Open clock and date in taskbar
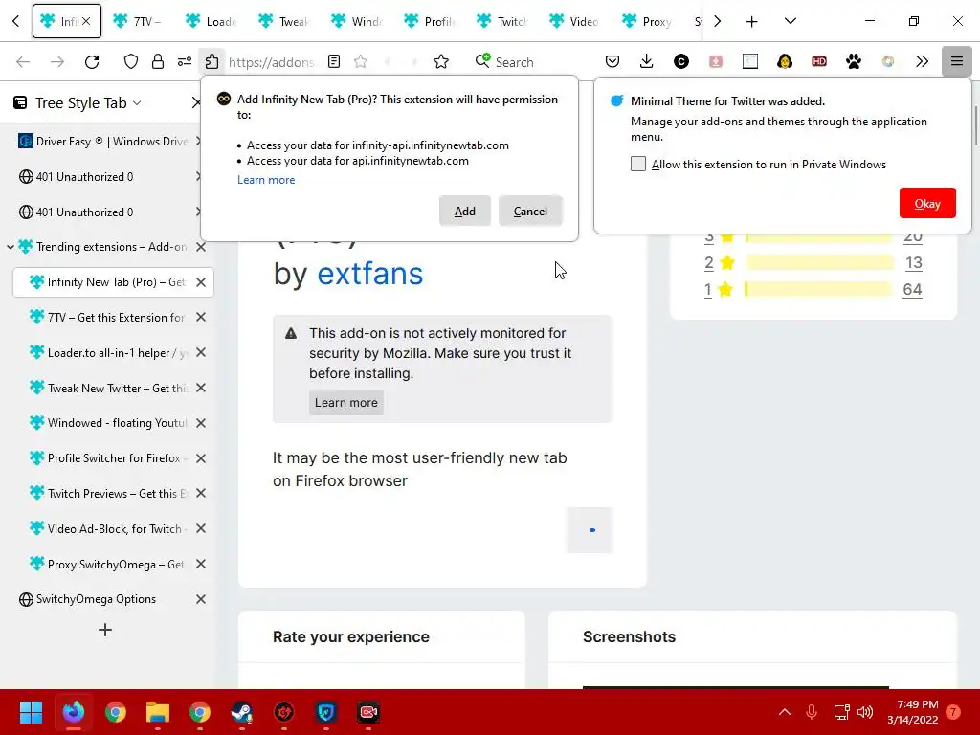Viewport: 980px width, 735px height. point(913,712)
